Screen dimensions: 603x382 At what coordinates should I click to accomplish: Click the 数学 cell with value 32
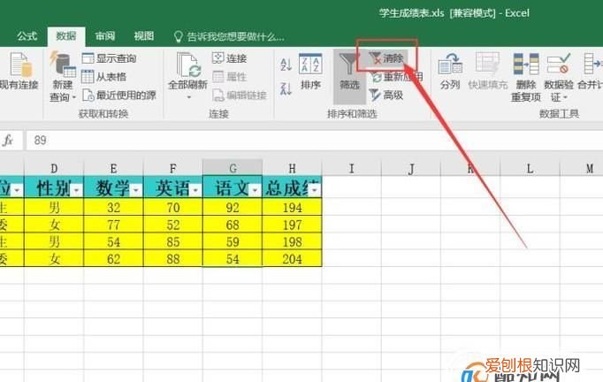(113, 208)
